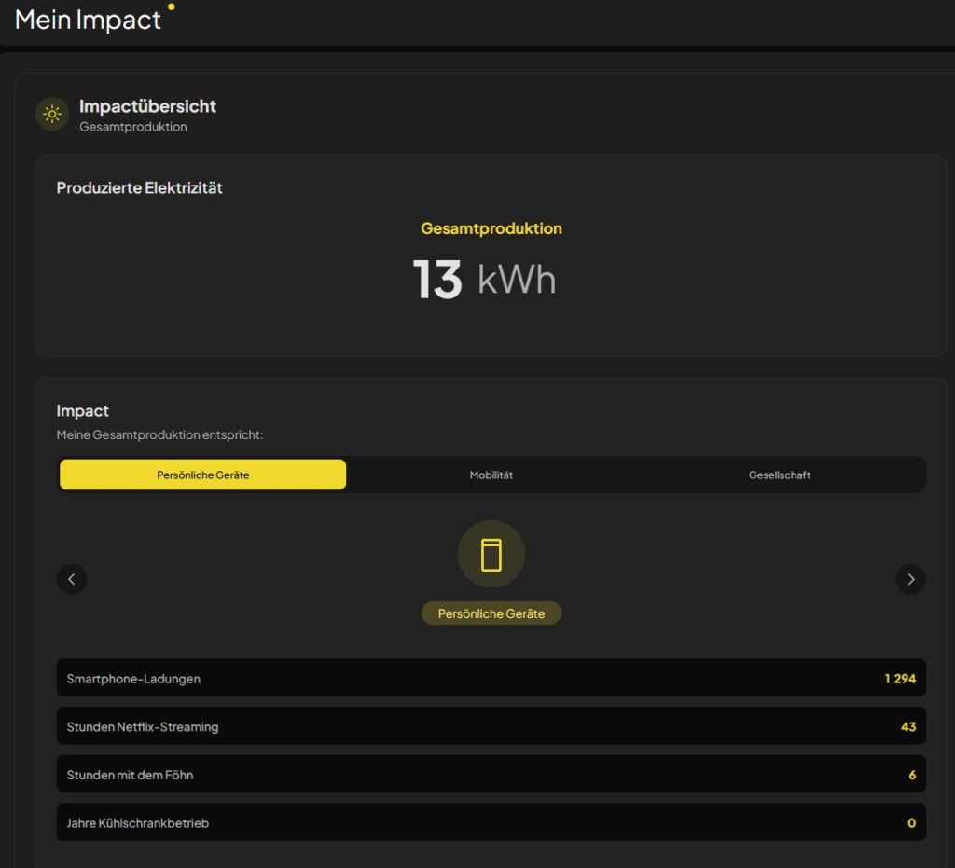Click the Mein Impact page title
Viewport: 955px width, 868px height.
pyautogui.click(x=88, y=21)
